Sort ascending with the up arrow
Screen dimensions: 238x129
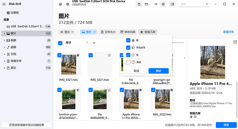coord(87,43)
